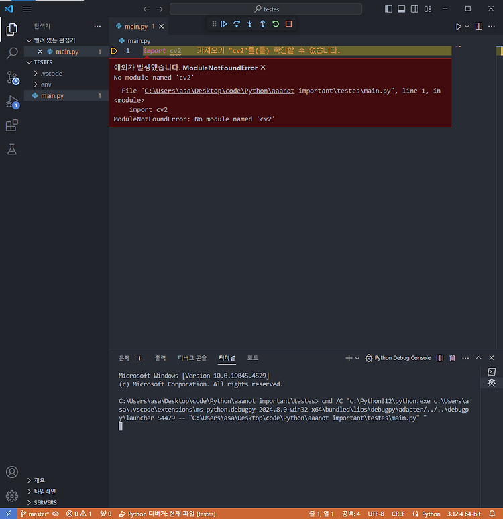Kill the terminal with trash icon
Viewport: 503px width, 519px height.
(452, 358)
